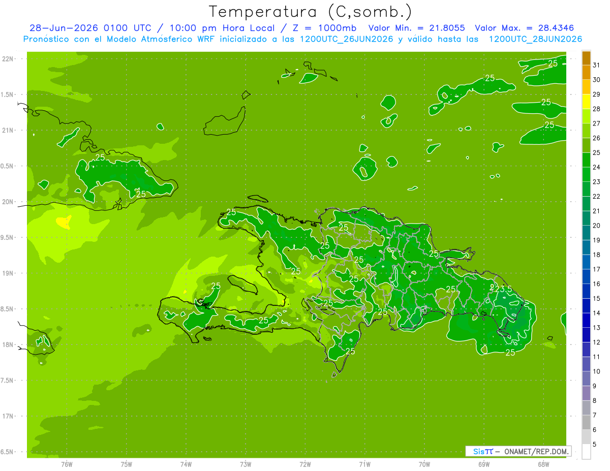Click the '1200UTC_26JUN2026' initialization time
The height and width of the screenshot is (471, 610).
(347, 39)
